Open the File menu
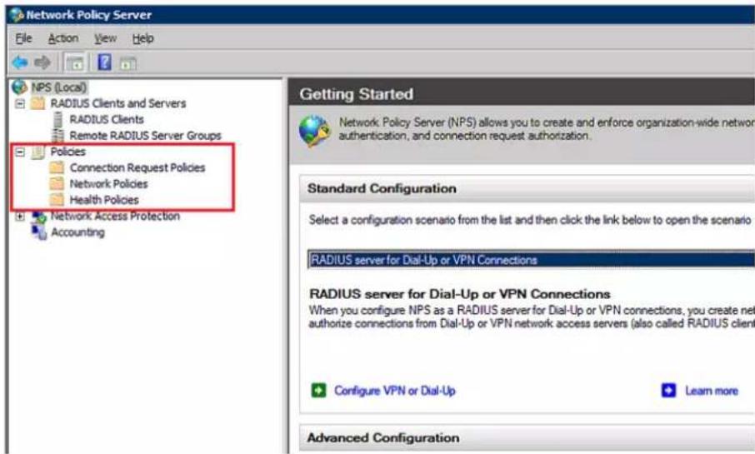This screenshot has height=454, width=755. tap(23, 38)
